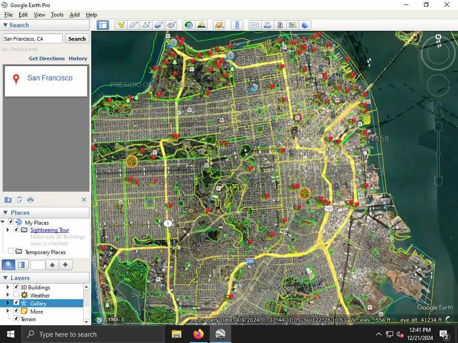The image size is (458, 343).
Task: Add a path from the toolbar
Action: [146, 25]
